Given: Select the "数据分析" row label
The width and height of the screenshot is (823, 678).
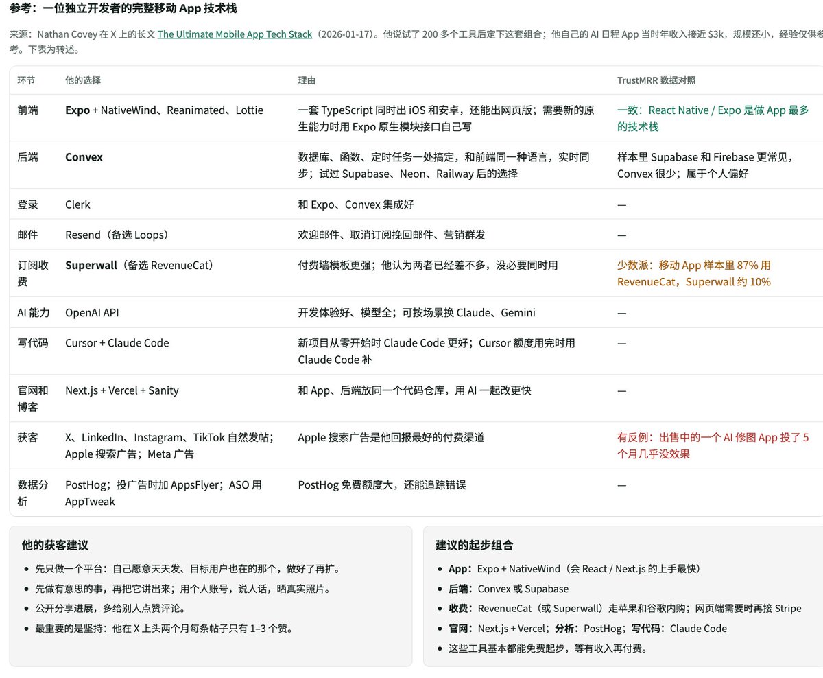Looking at the screenshot, I should [33, 493].
